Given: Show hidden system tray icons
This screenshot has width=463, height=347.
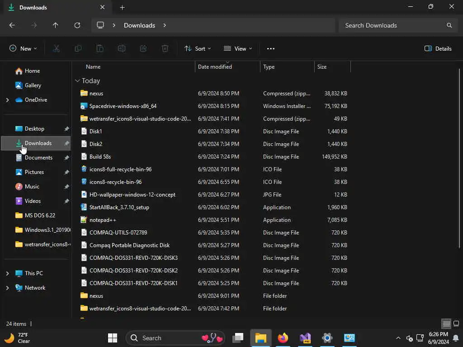Looking at the screenshot, I should tap(398, 338).
